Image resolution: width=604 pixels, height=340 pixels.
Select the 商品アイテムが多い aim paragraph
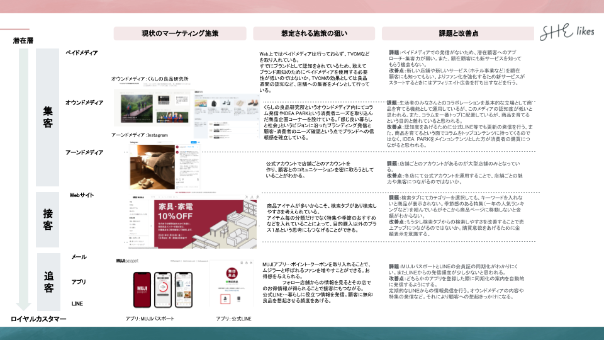[322, 218]
